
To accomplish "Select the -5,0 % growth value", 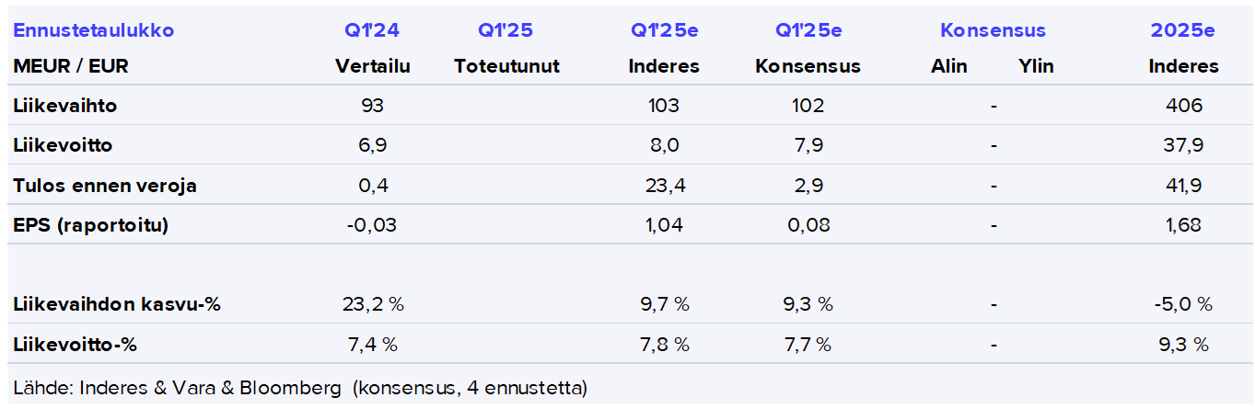I will coord(1183,304).
